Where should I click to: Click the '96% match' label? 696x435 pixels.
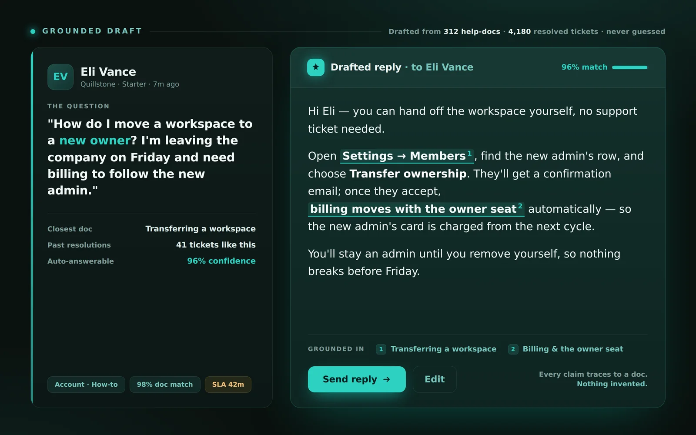pos(584,67)
